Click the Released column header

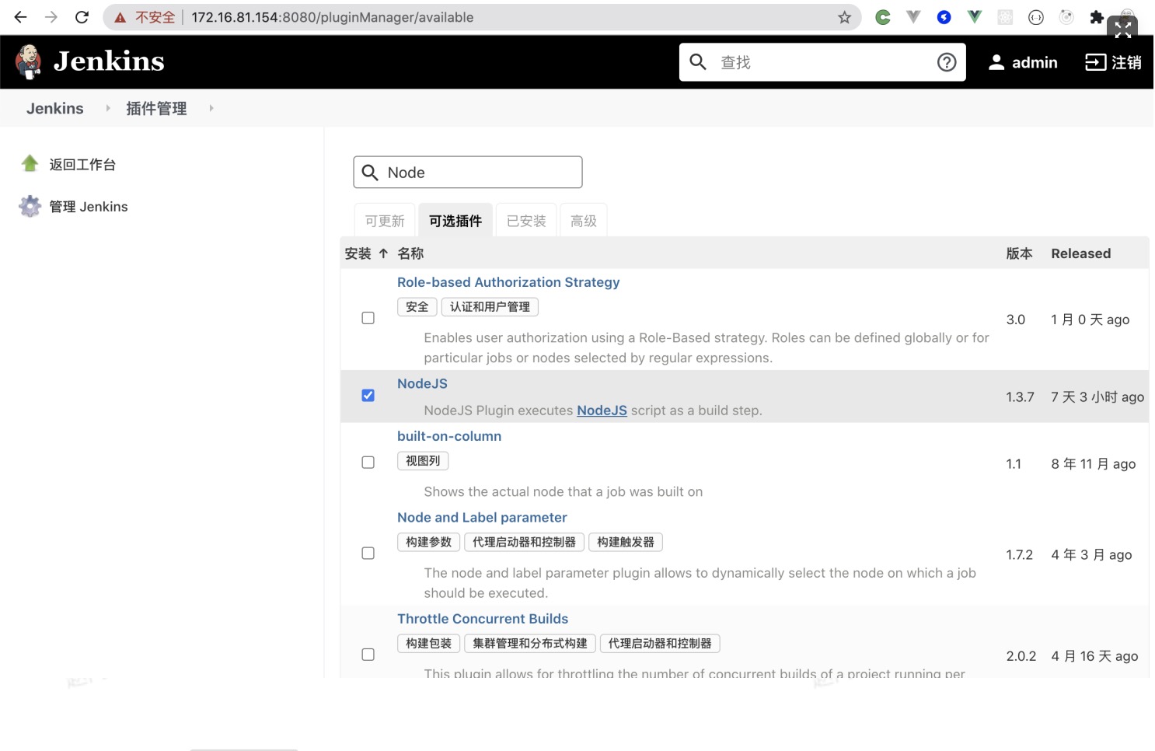pyautogui.click(x=1081, y=253)
